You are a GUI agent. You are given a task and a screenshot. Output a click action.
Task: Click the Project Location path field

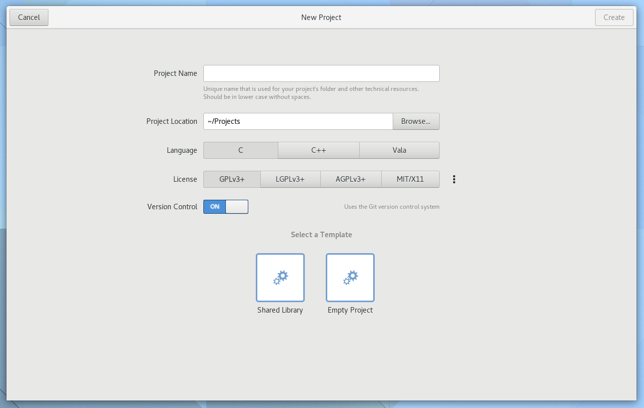pyautogui.click(x=298, y=121)
